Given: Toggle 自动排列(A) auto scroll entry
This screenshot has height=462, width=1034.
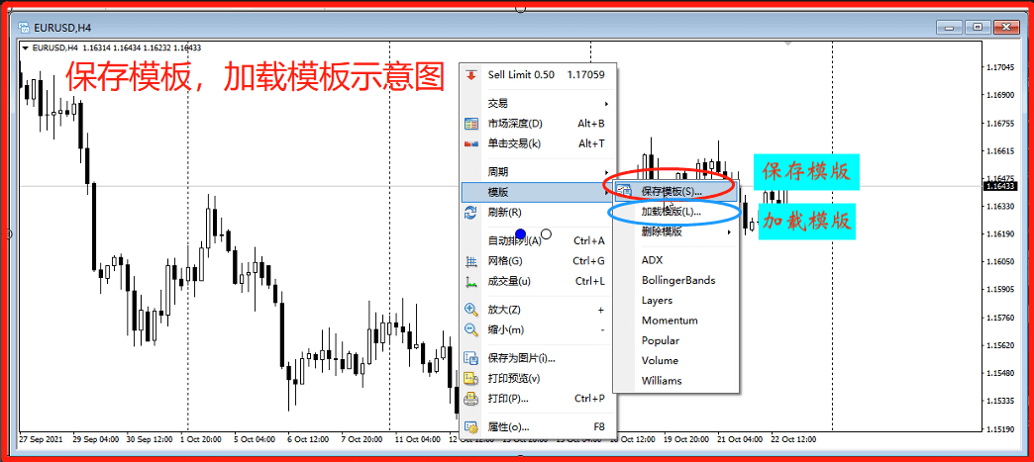Looking at the screenshot, I should 538,240.
